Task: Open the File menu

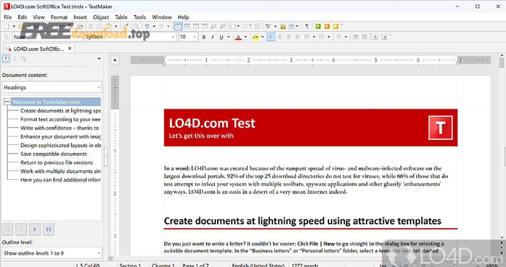Action: (x=8, y=17)
